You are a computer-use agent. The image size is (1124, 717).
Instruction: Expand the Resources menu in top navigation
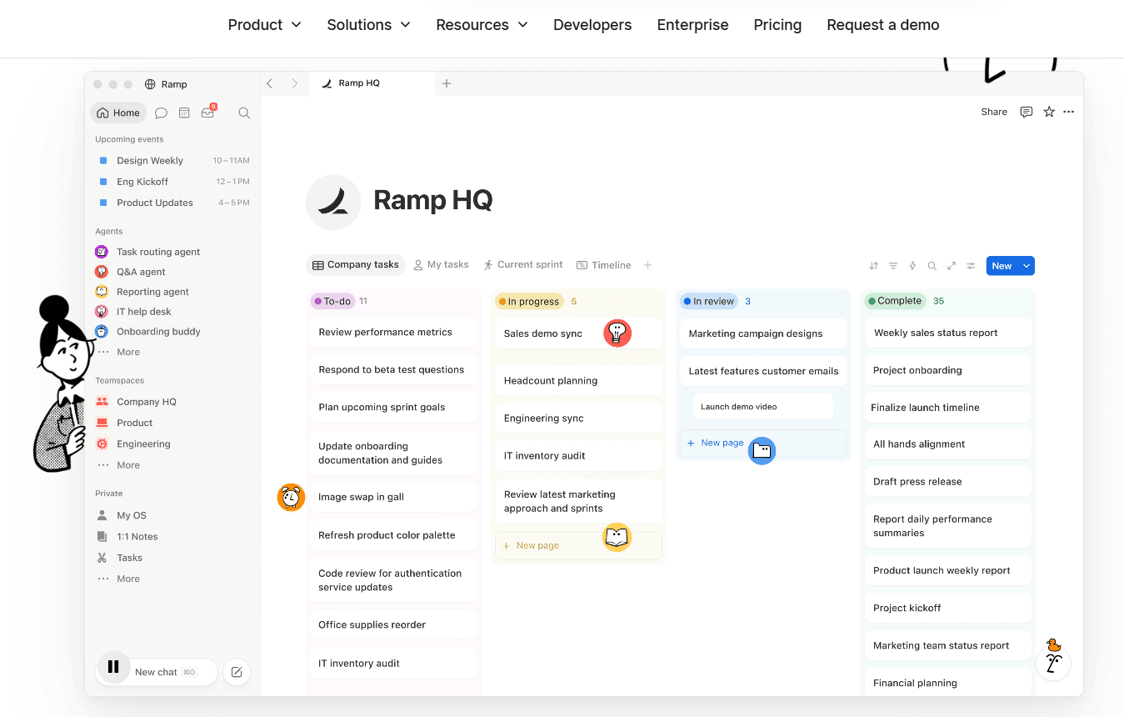tap(482, 25)
